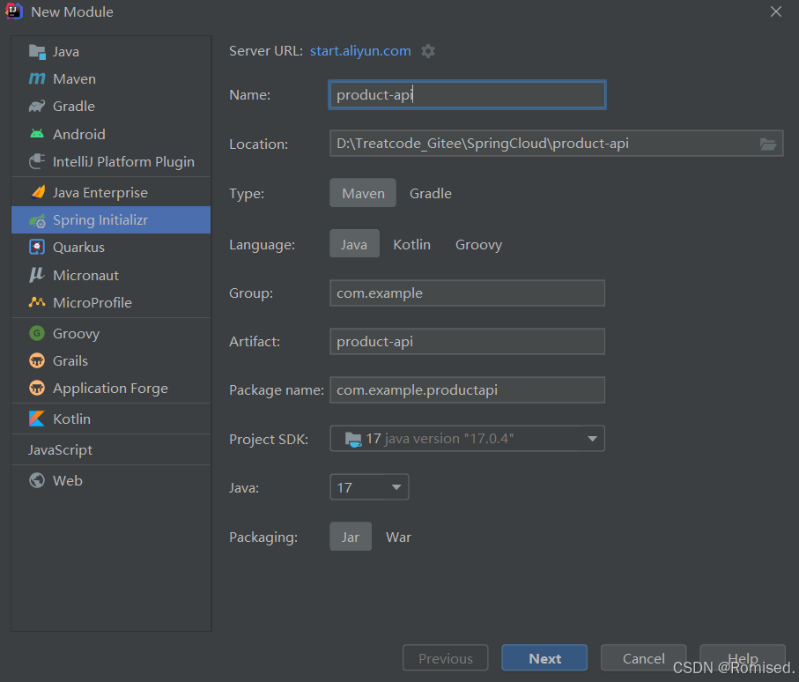Viewport: 799px width, 682px height.
Task: Click the Kotlin logo icon
Action: [37, 419]
